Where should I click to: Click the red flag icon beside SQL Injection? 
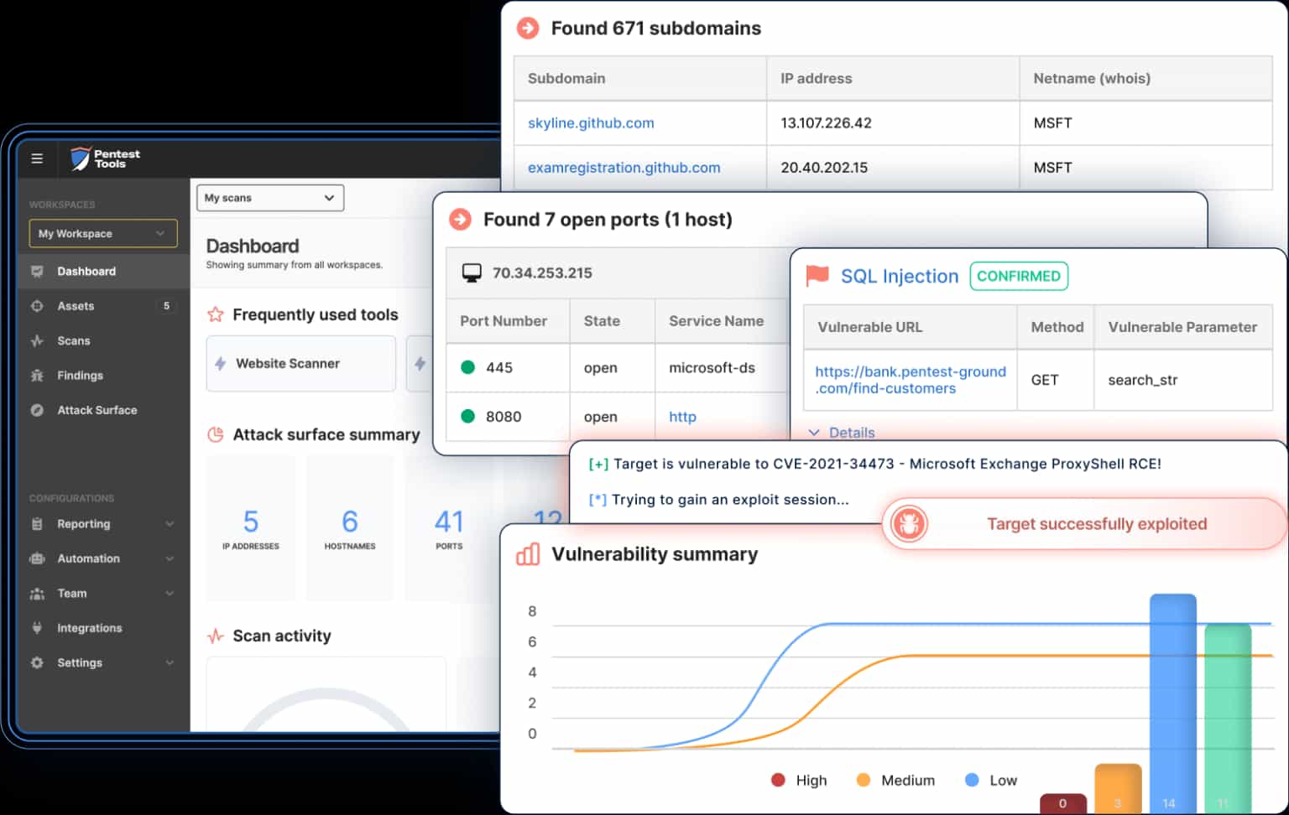[815, 275]
